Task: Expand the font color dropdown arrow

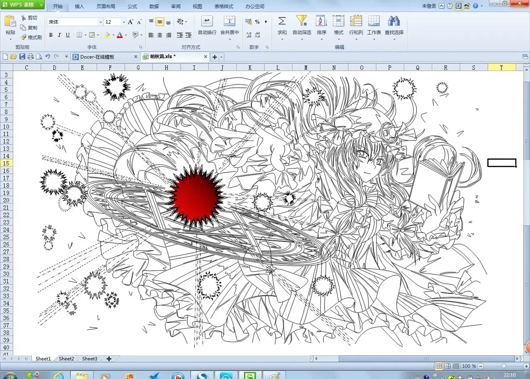Action: click(x=126, y=36)
